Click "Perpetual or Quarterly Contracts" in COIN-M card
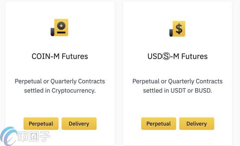Screen dimensions: 240x146 [60, 81]
